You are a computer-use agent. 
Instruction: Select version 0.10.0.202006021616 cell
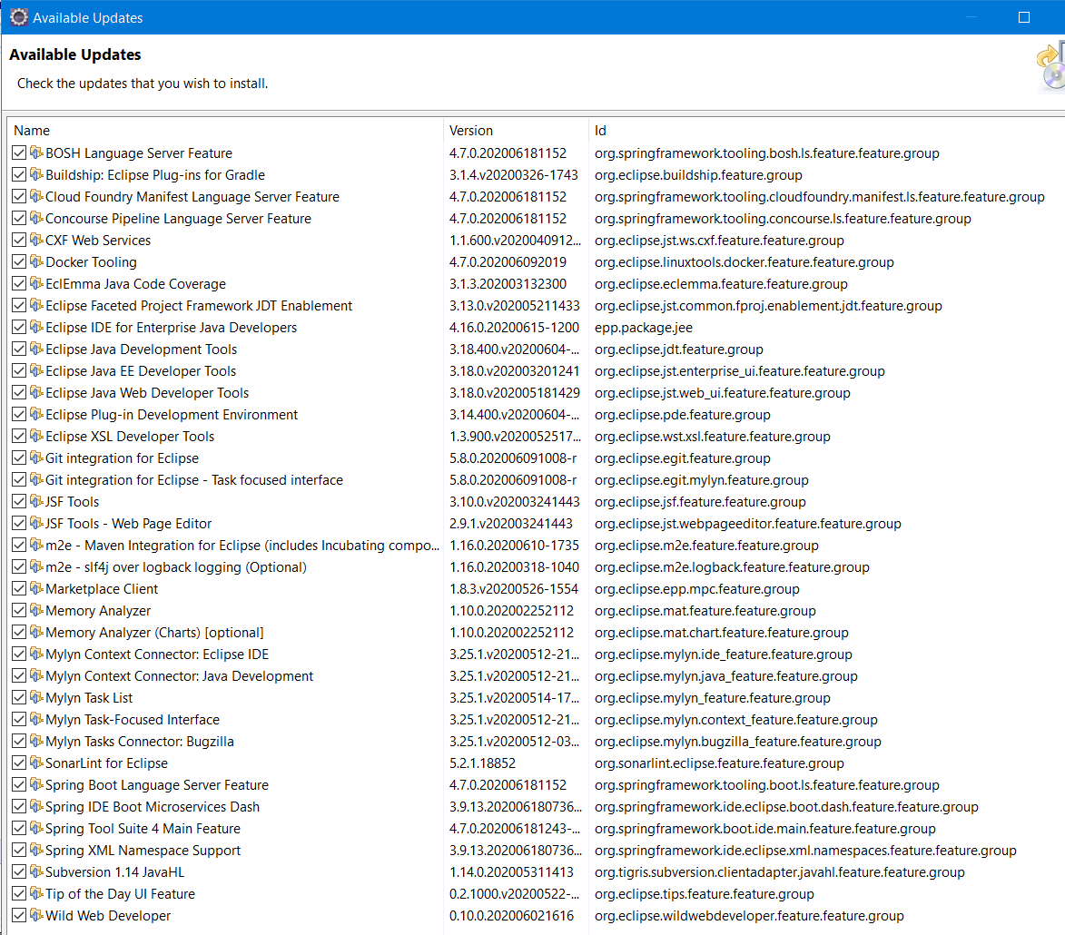pyautogui.click(x=511, y=915)
